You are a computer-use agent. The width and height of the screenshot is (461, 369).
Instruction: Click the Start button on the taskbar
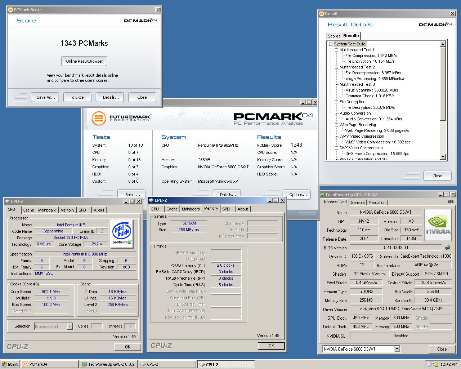(x=10, y=364)
